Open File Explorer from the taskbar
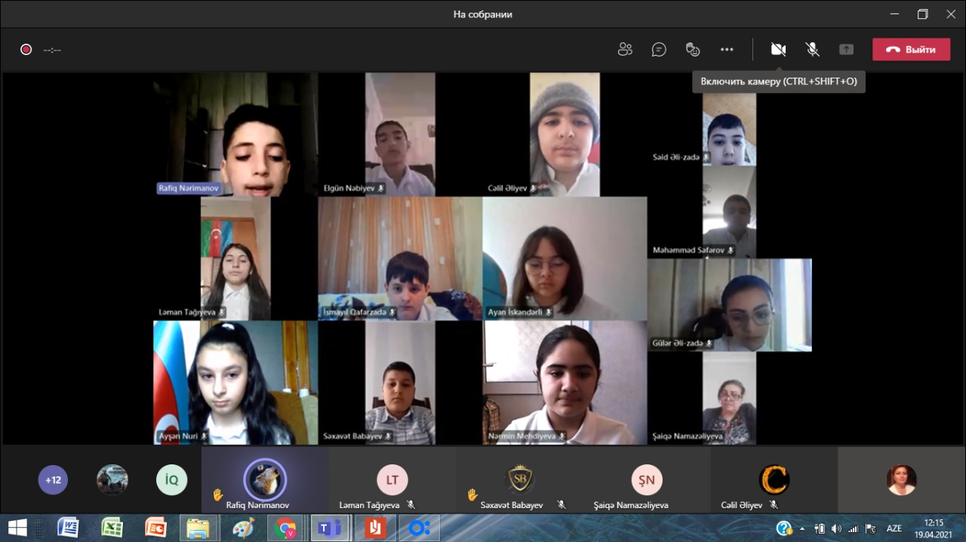This screenshot has width=966, height=542. 199,528
